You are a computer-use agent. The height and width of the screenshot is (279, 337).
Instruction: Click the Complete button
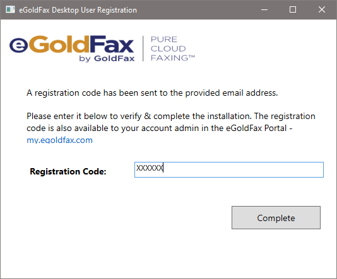276,218
